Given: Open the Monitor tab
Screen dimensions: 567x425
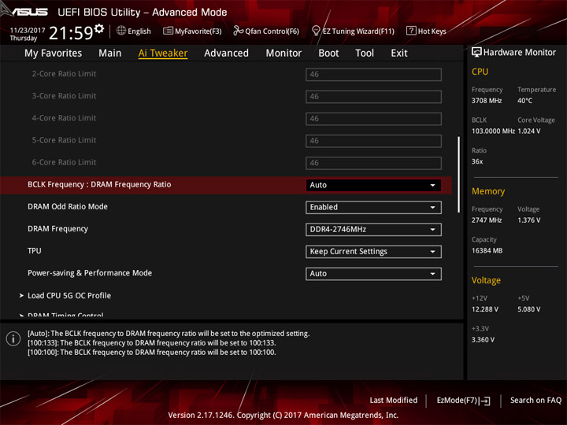Looking at the screenshot, I should click(x=283, y=54).
